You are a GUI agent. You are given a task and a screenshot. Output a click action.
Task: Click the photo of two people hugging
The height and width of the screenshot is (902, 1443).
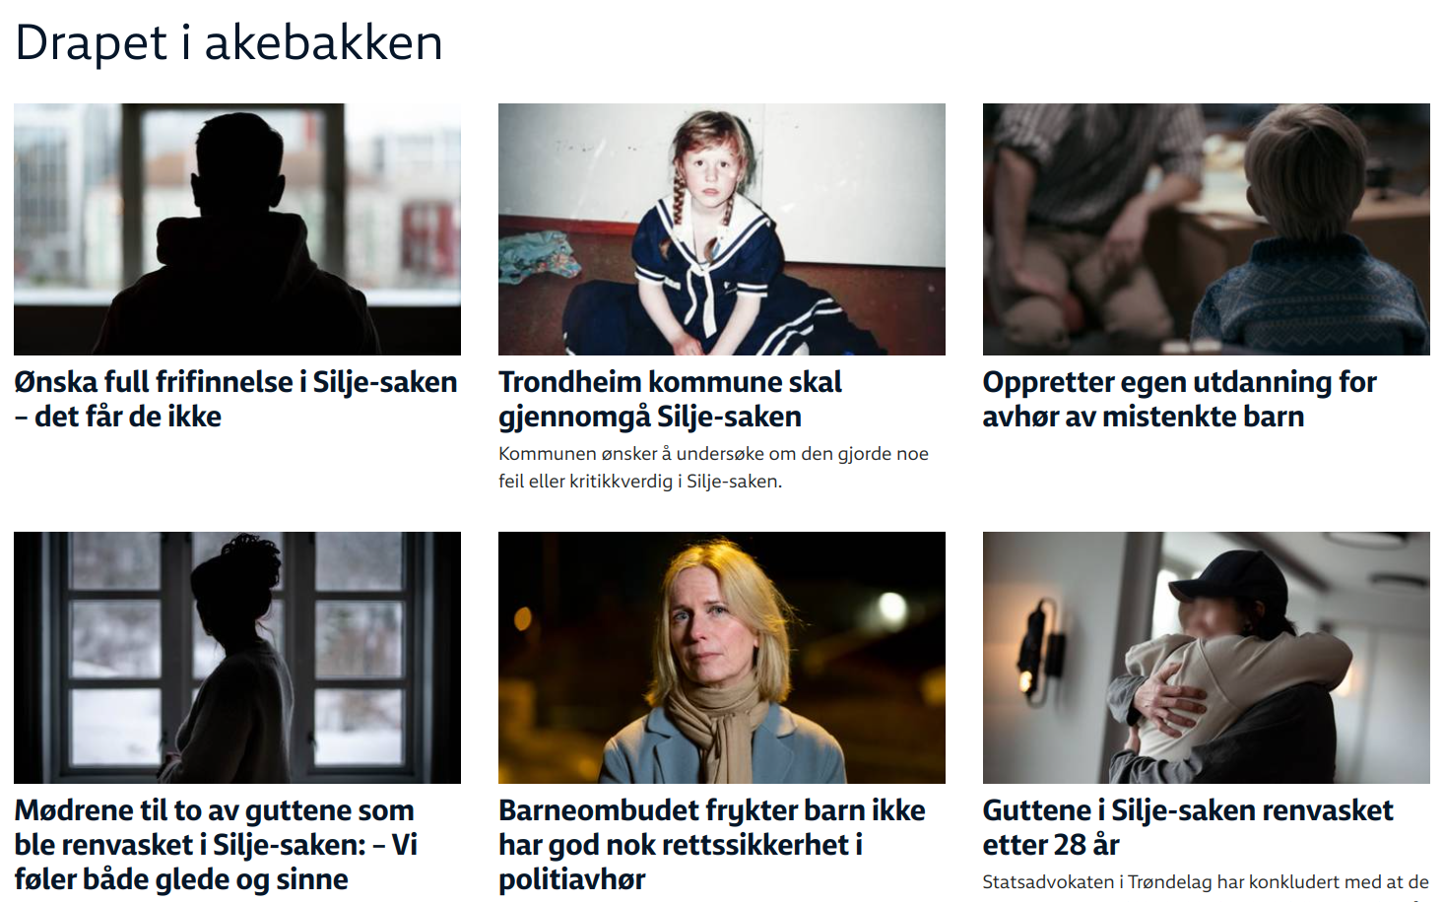pos(1207,658)
